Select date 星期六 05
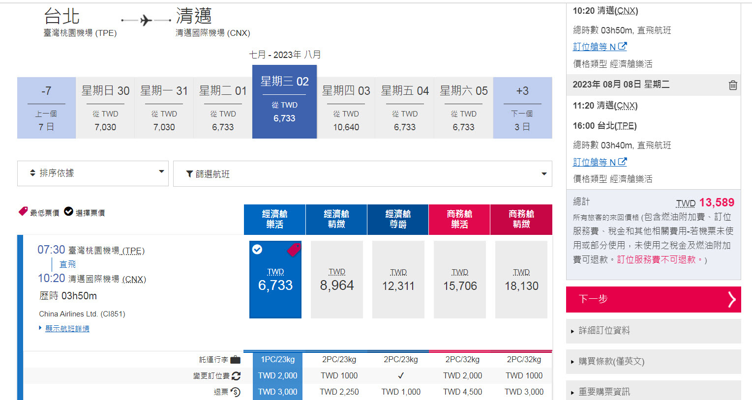 pyautogui.click(x=464, y=108)
